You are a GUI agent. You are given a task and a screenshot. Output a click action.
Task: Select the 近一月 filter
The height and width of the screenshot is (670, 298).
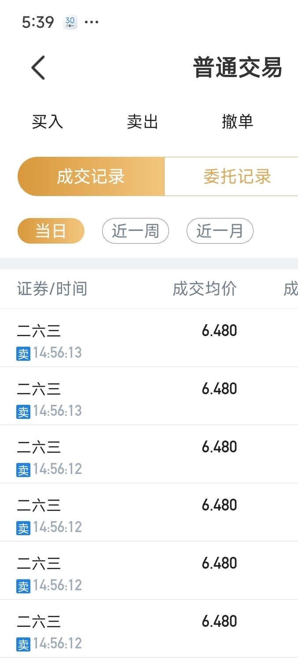220,231
